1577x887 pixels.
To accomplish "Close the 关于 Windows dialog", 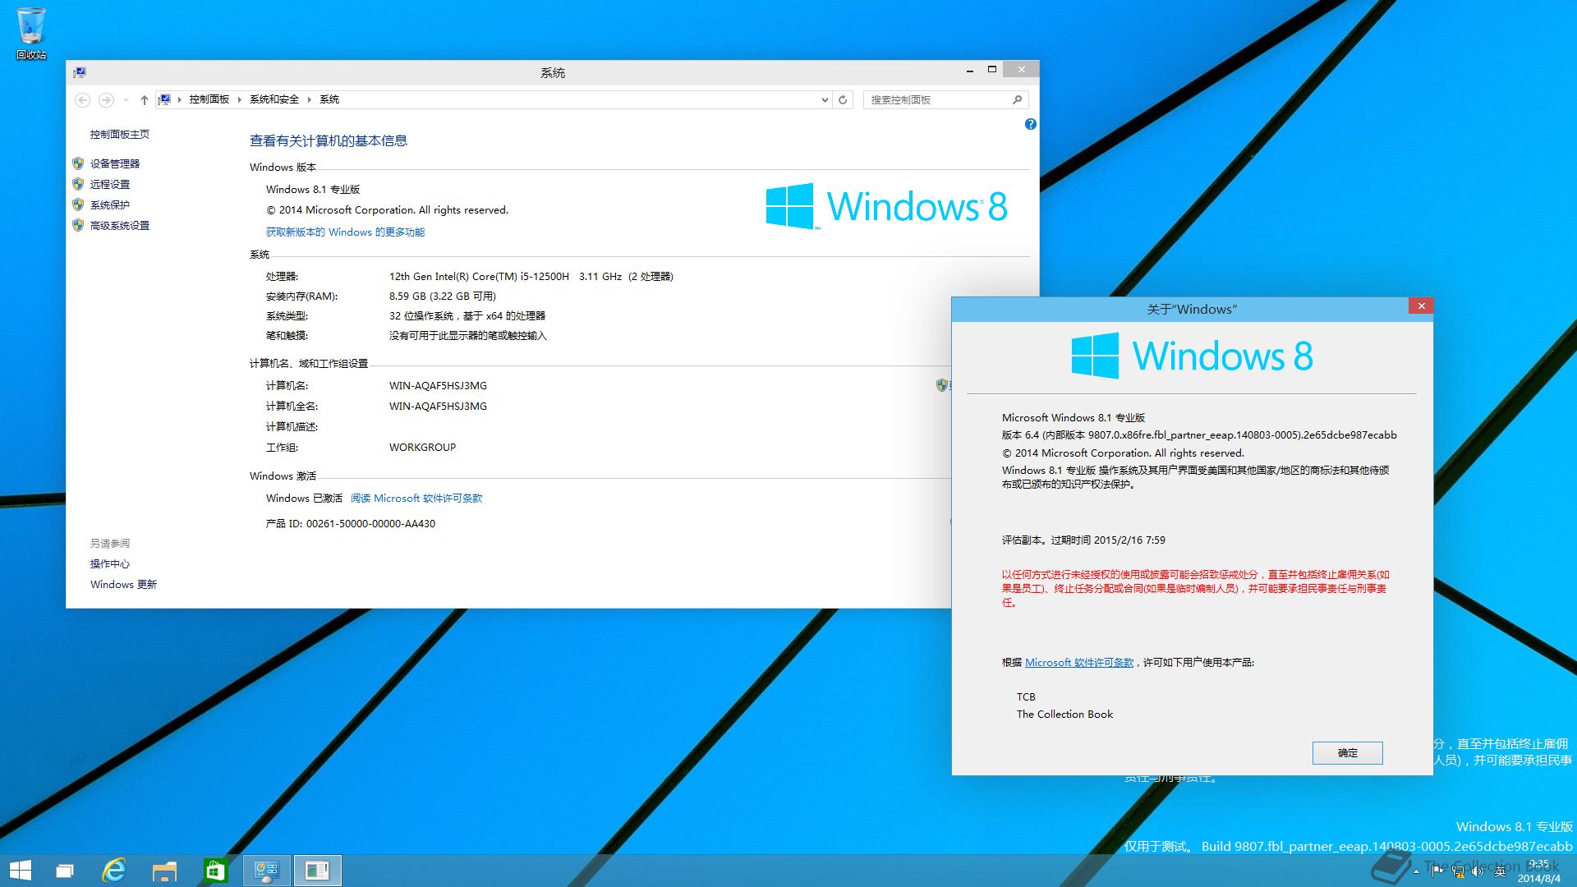I will pos(1421,306).
